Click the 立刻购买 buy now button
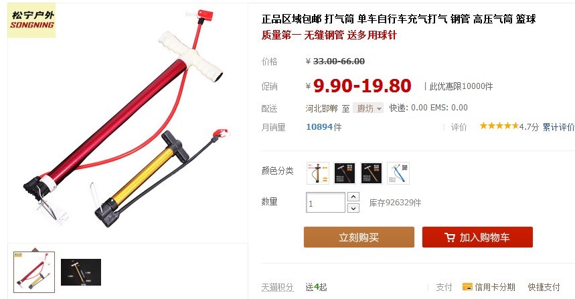575x299 pixels. click(359, 237)
